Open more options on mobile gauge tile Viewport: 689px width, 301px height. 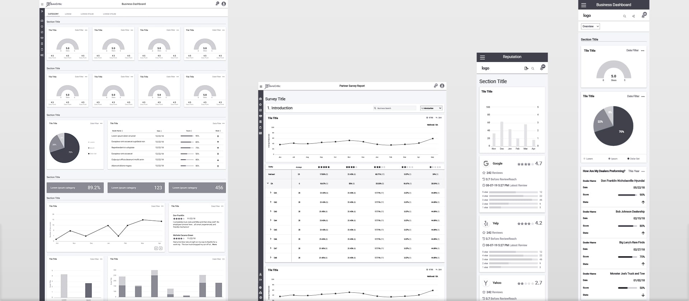pos(643,51)
